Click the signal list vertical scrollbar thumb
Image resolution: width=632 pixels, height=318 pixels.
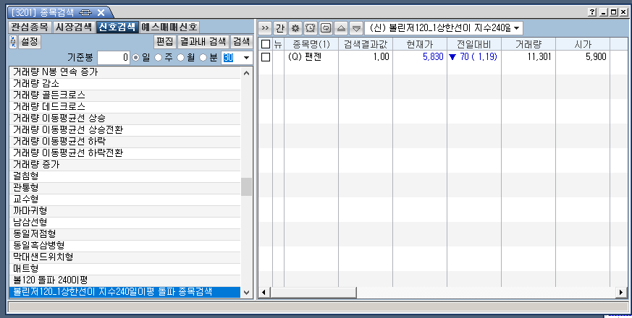246,186
